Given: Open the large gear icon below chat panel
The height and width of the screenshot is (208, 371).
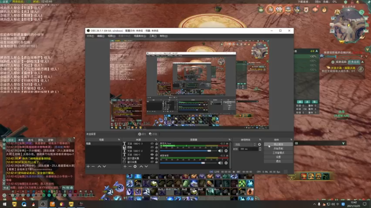Looking at the screenshot, I should click(x=4, y=195).
